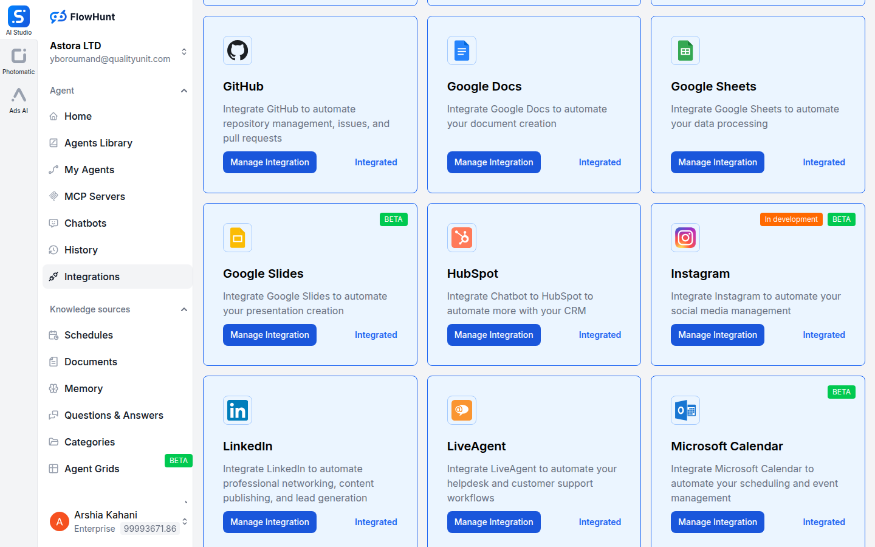Click the Instagram integration icon
Screen dimensions: 875x547
tap(685, 238)
